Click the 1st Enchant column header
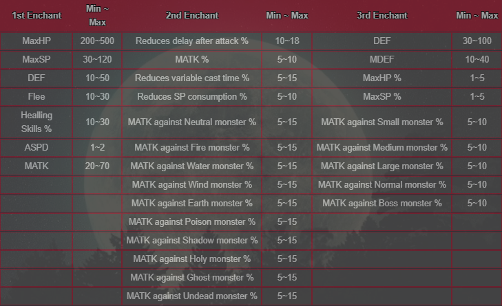 pyautogui.click(x=36, y=15)
